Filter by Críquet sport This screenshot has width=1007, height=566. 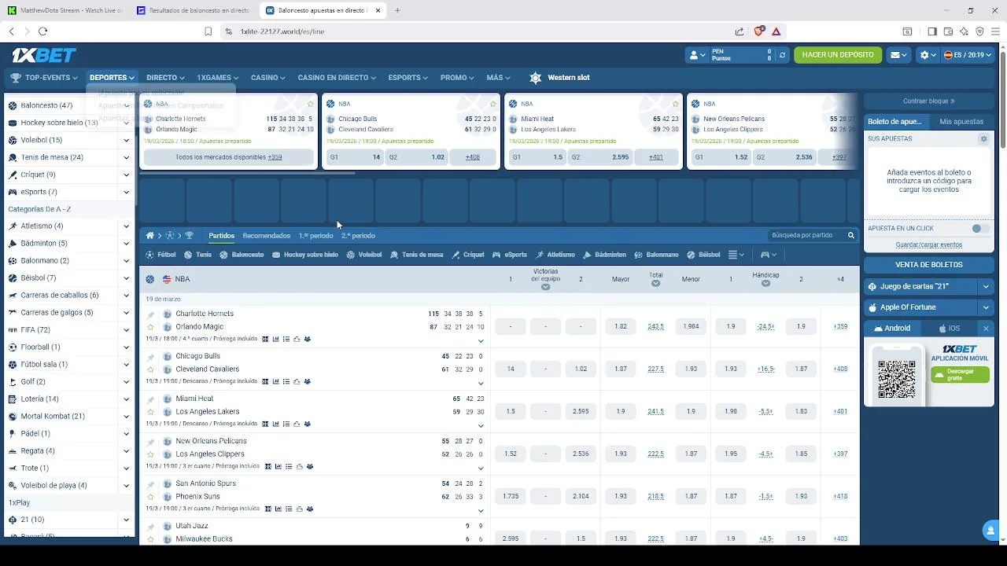tap(467, 255)
